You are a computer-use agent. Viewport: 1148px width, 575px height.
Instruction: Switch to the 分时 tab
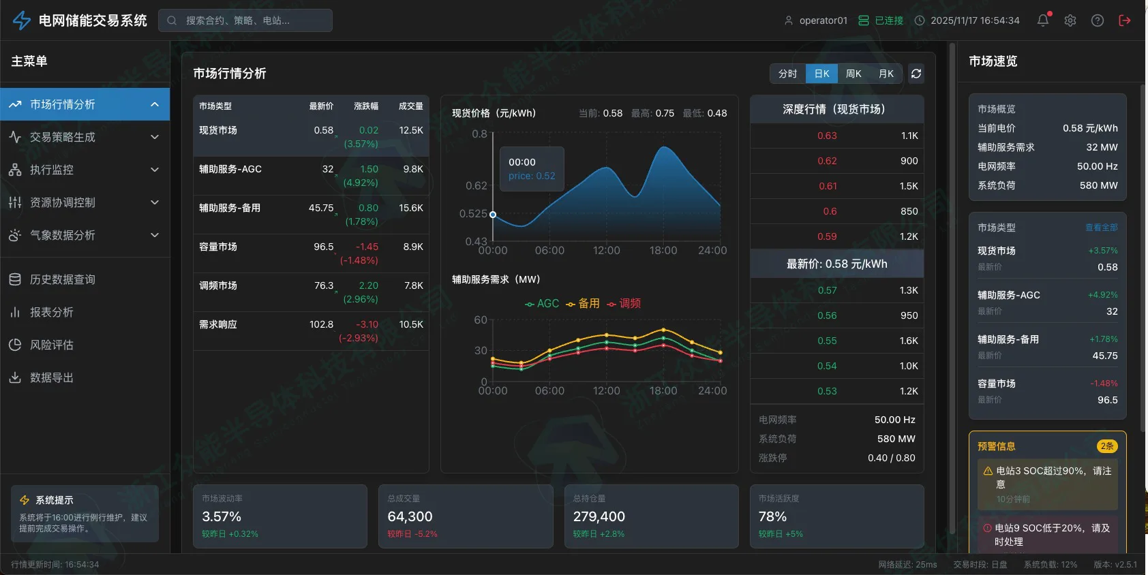[x=787, y=74]
